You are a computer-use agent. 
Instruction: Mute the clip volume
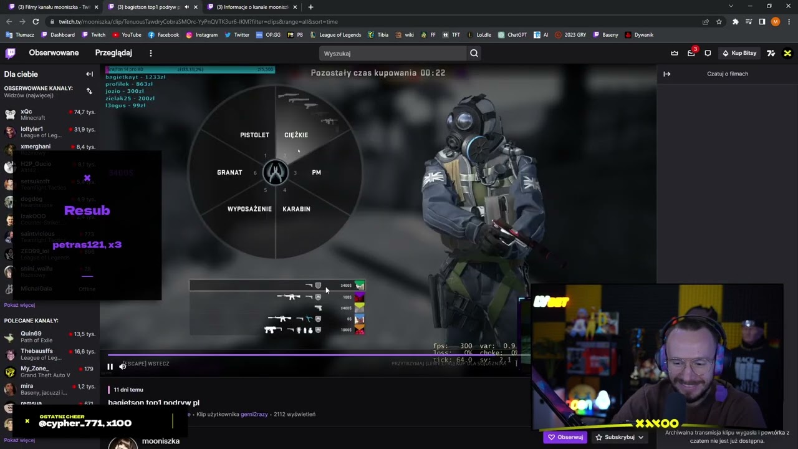click(x=122, y=367)
